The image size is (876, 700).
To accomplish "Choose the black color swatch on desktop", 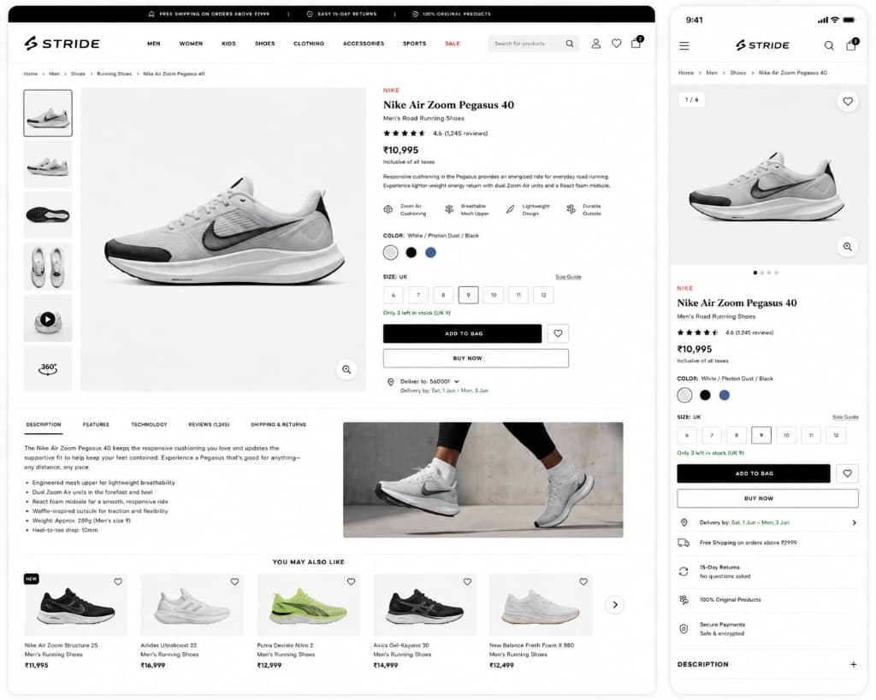I will tap(411, 252).
